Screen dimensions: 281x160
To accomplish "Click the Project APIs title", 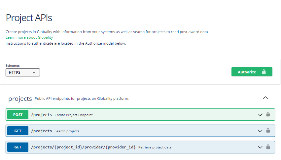I will click(x=29, y=18).
